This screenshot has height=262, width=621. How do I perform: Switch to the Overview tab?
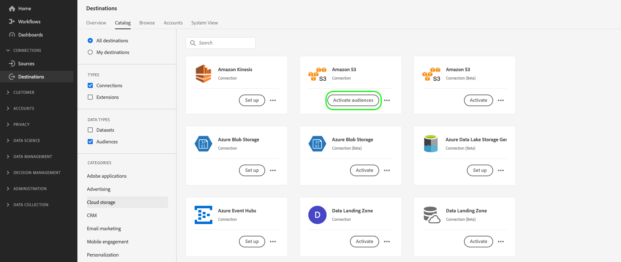[x=96, y=23]
